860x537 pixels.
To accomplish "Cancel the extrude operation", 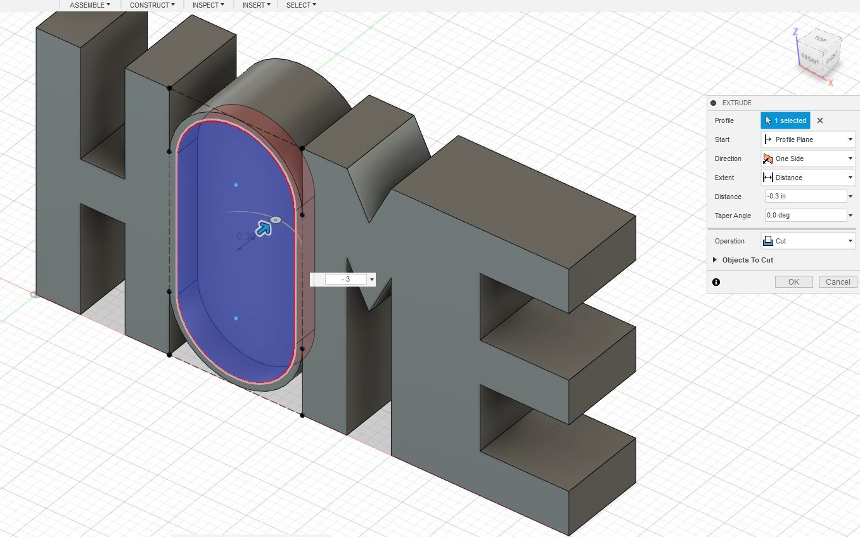I will [x=838, y=282].
